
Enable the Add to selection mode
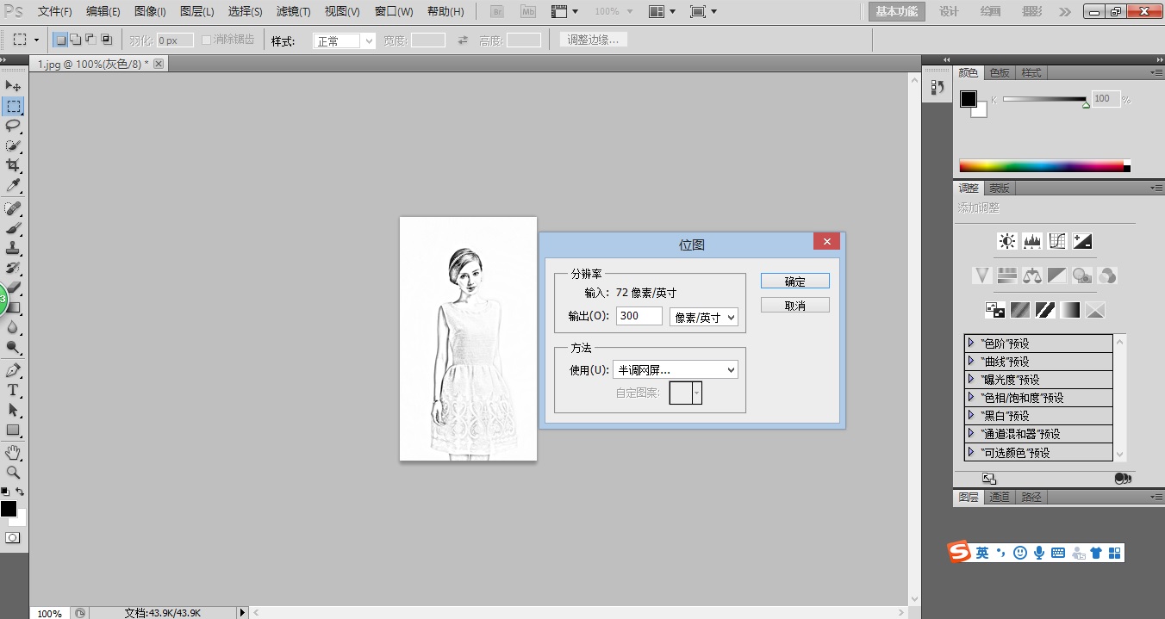(75, 40)
